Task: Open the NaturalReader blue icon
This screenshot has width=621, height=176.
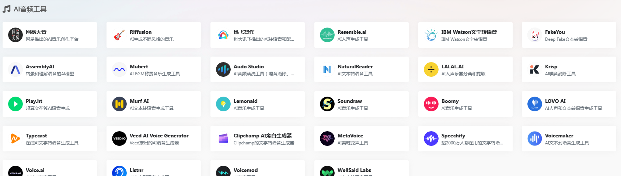Action: [x=327, y=69]
